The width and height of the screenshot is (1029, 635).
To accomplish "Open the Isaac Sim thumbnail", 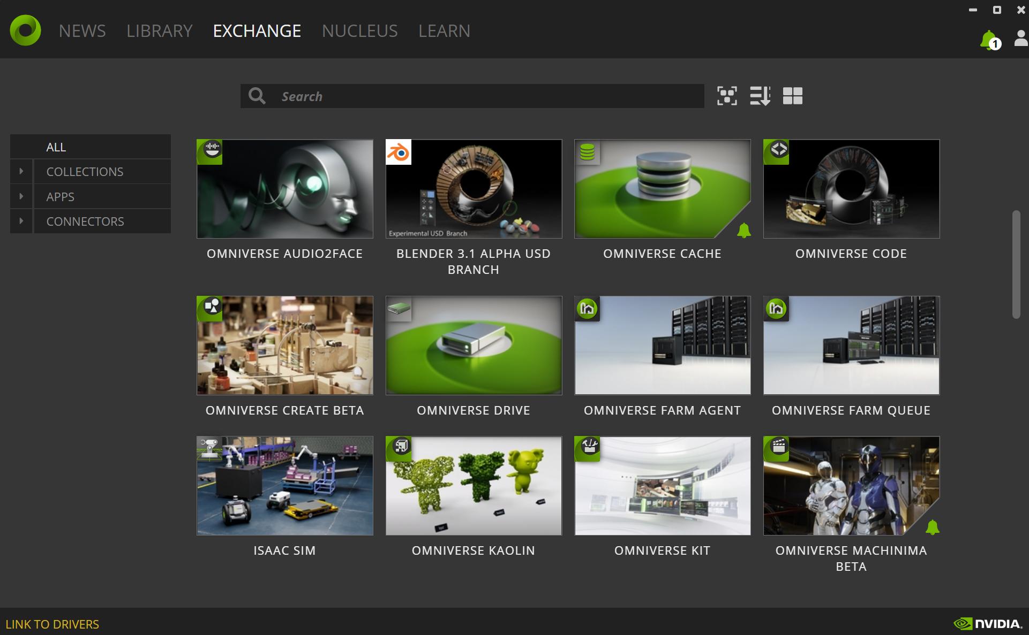I will (x=284, y=486).
